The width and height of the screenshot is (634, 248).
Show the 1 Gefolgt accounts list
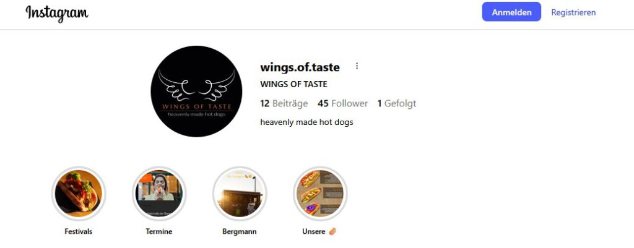(397, 103)
